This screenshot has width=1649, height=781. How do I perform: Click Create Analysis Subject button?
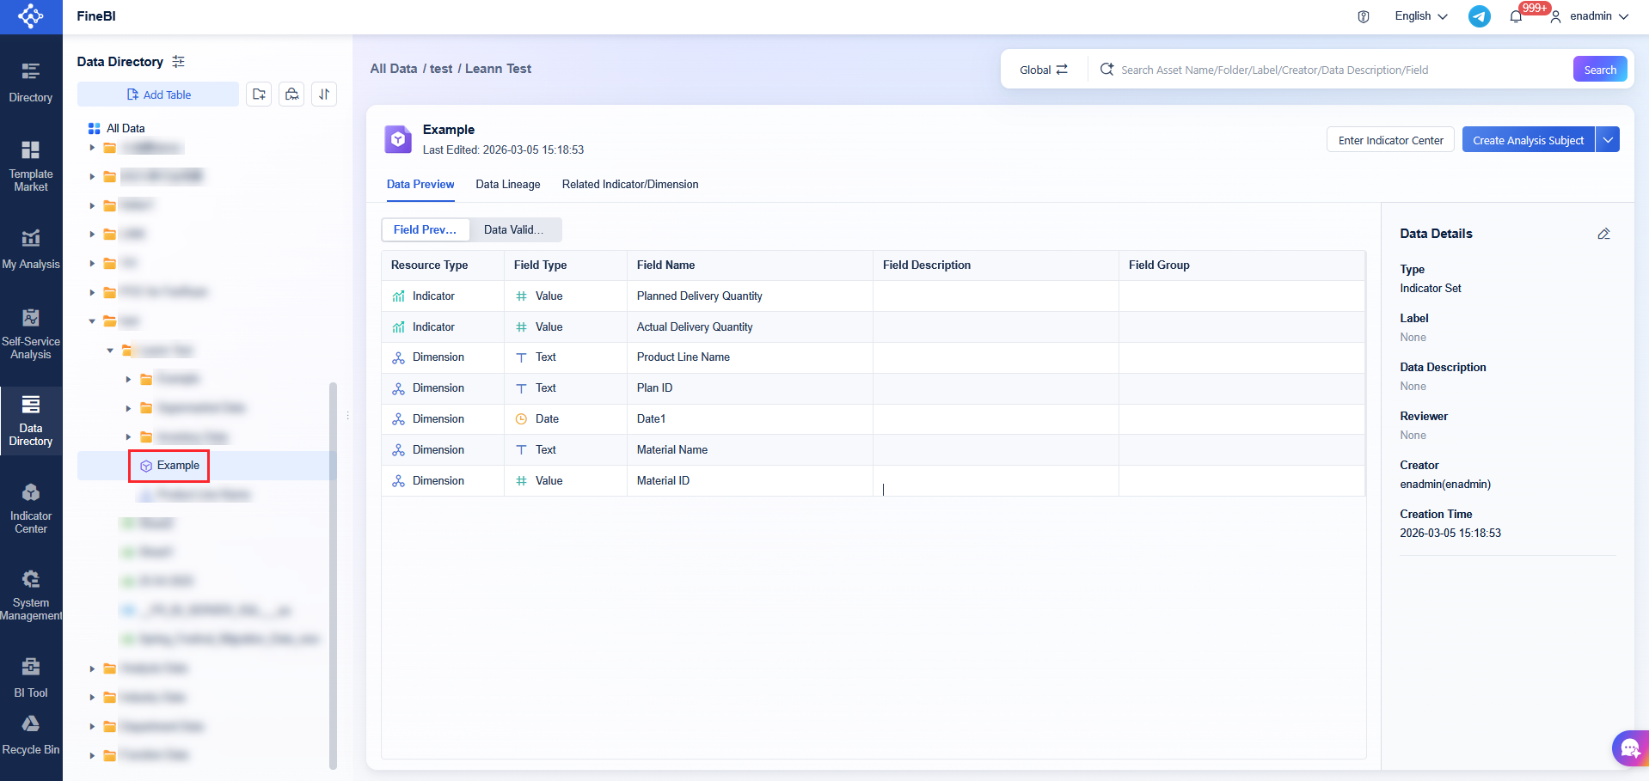1528,140
